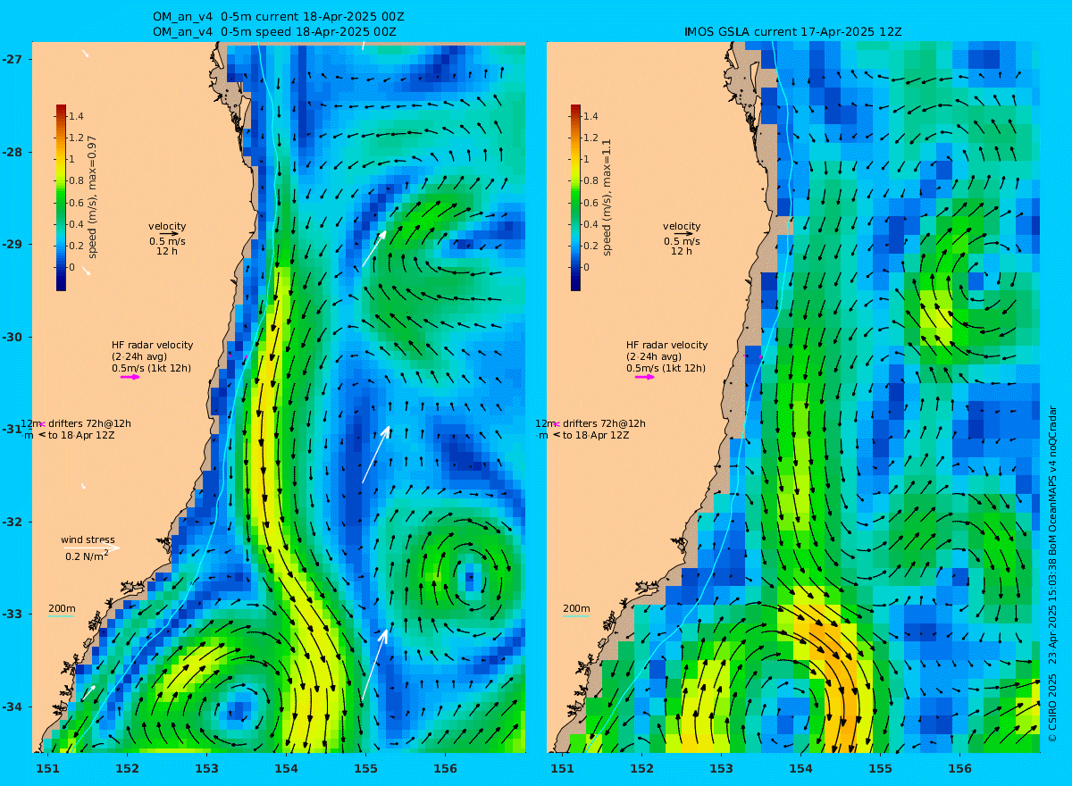The image size is (1072, 786).
Task: Click the black velocity scale arrow in left map
Action: (170, 234)
